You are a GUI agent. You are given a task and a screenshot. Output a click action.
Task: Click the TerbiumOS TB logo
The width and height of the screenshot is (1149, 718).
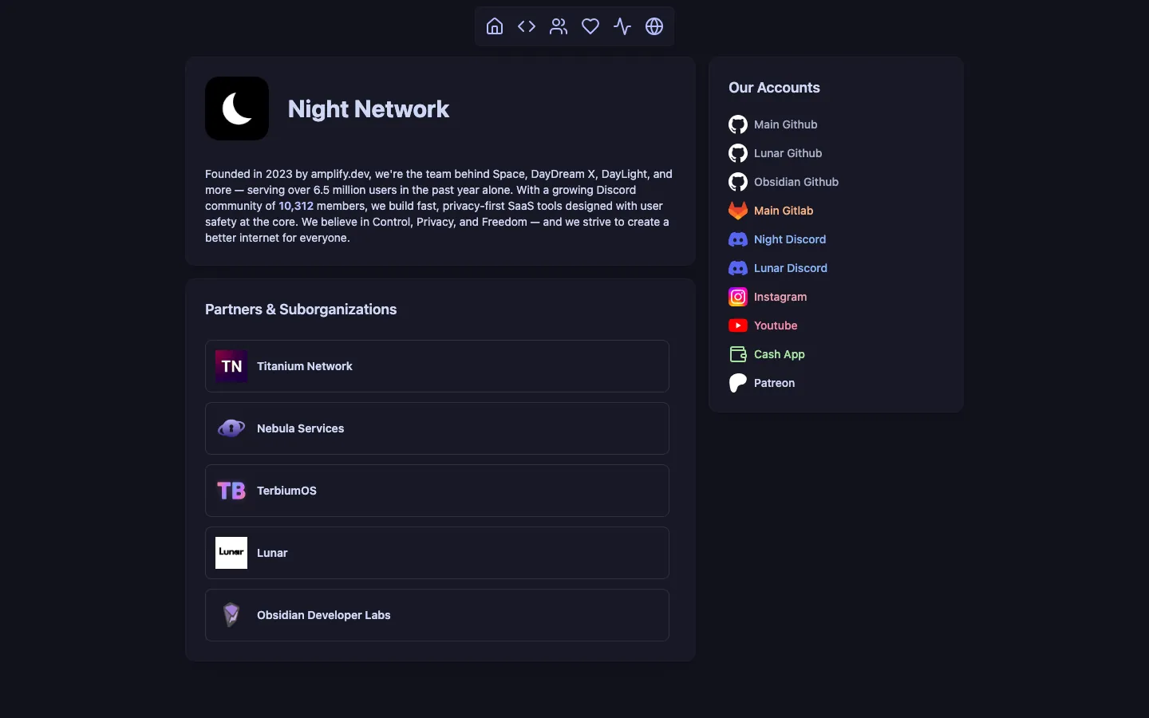[x=231, y=491]
